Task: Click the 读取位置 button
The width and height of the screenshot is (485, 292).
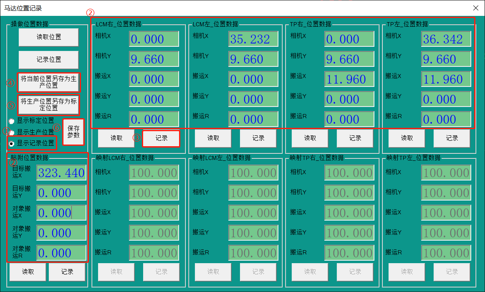Action: click(x=48, y=37)
